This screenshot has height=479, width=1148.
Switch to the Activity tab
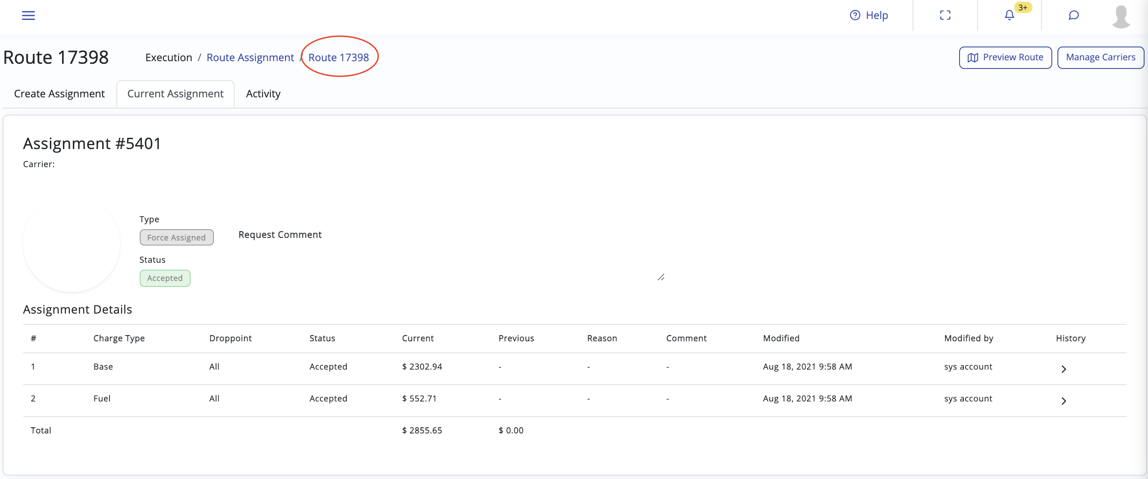click(263, 94)
